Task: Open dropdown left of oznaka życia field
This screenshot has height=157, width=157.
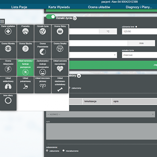Action: coord(93,55)
